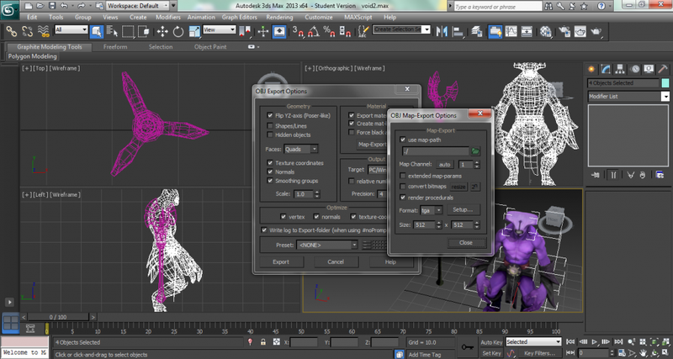Open key mode Selected dropdown
Viewport: 673px width, 359px height.
click(x=533, y=342)
